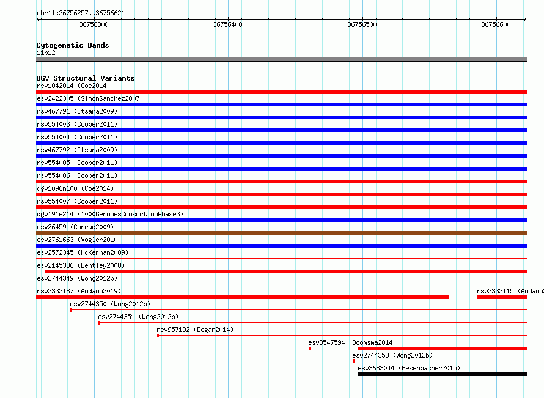Open the Cytogenetic Bands track heading
Viewport: 544px width, 398px height.
[x=73, y=45]
